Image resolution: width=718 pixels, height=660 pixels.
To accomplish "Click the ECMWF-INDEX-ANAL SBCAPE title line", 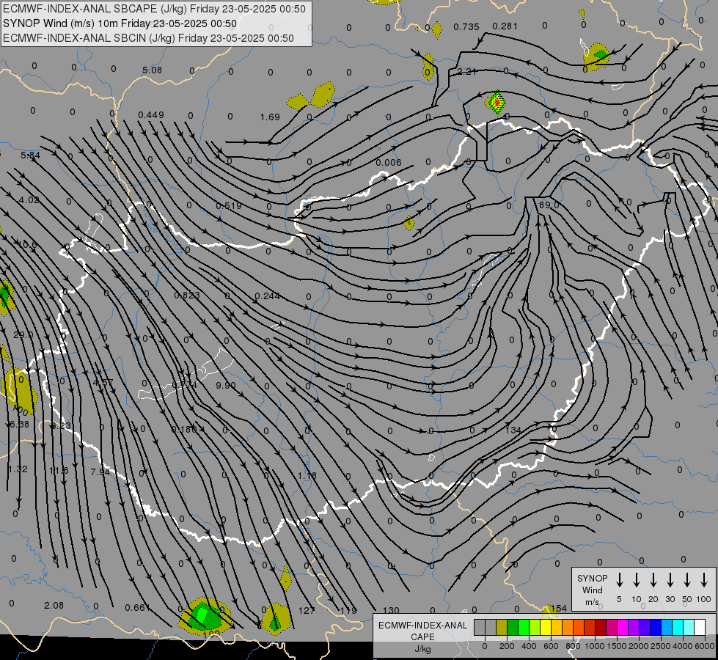I will coord(154,9).
